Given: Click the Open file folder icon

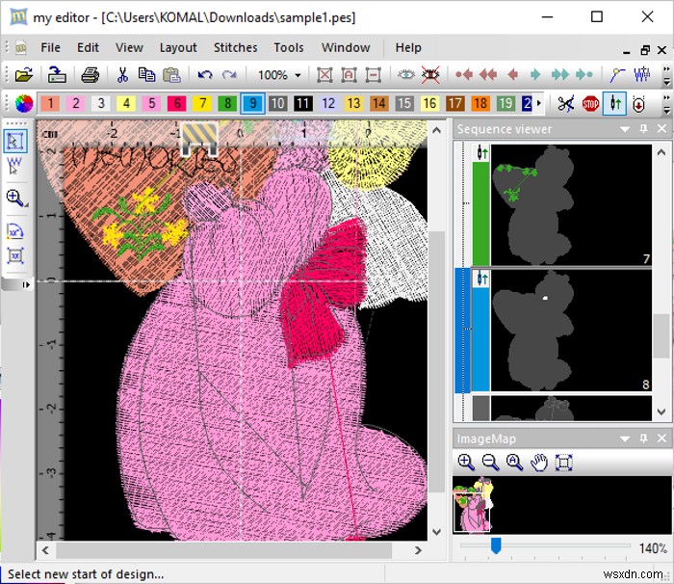Looking at the screenshot, I should coord(24,74).
